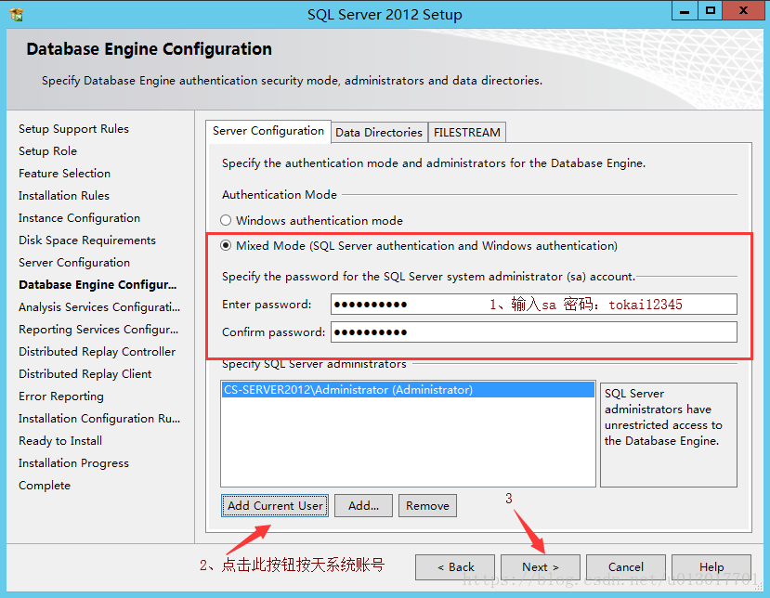
Task: Click Database Engine Configuration step in sidebar
Action: tap(98, 285)
